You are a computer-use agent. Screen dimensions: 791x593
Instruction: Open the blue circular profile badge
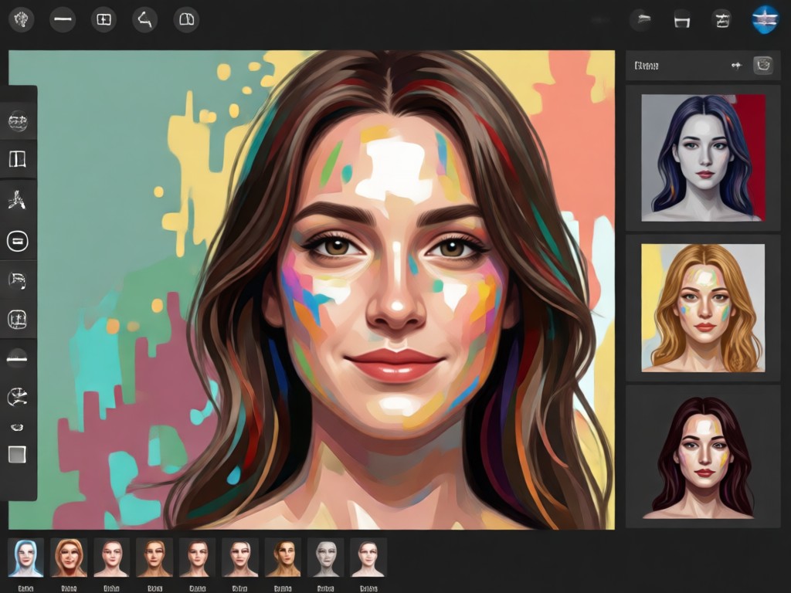tap(765, 19)
